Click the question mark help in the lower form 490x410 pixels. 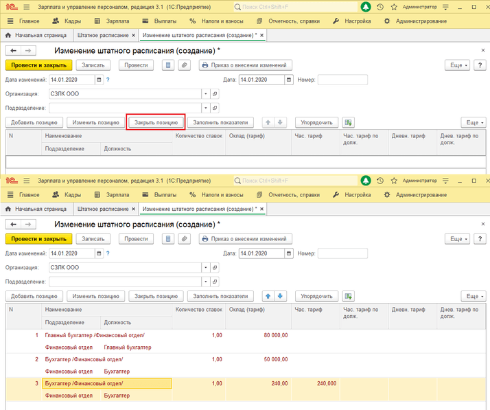tap(108, 253)
